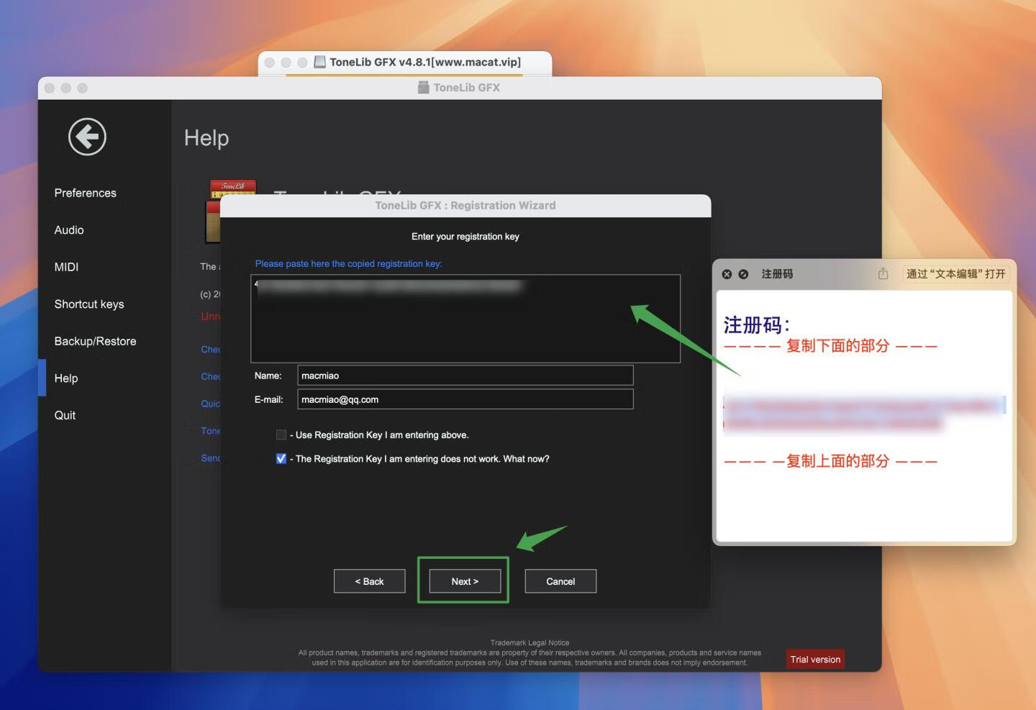Viewport: 1036px width, 710px height.
Task: Select the Help sidebar item
Action: pos(66,378)
